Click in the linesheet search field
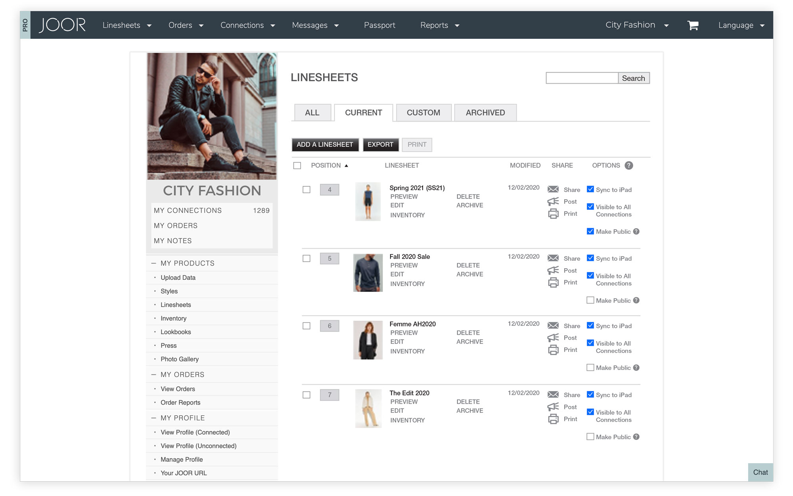 [x=582, y=78]
